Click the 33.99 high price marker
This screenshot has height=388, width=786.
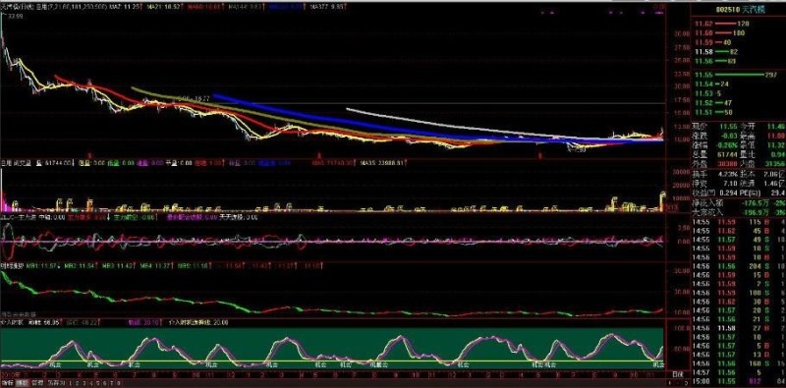click(x=13, y=16)
